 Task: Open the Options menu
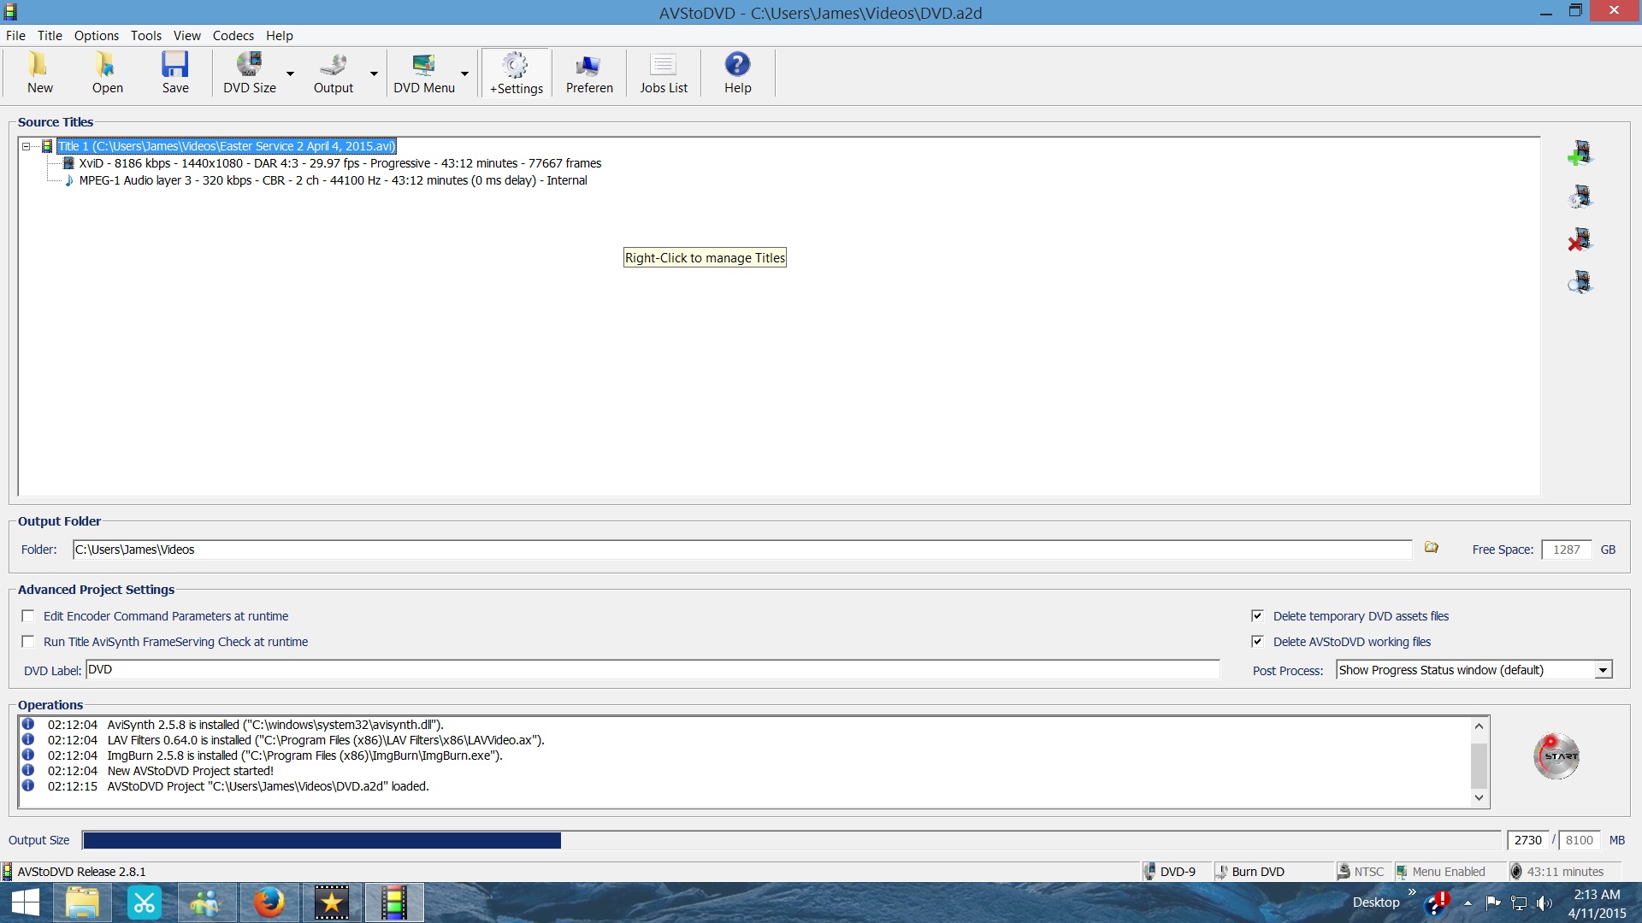pyautogui.click(x=96, y=35)
